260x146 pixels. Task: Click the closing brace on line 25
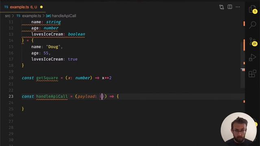23,109
